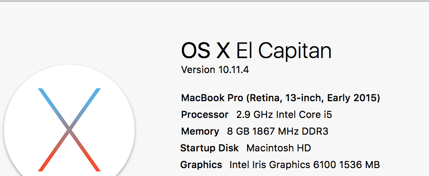Click the Graphics label
The height and width of the screenshot is (176, 429).
pos(201,165)
